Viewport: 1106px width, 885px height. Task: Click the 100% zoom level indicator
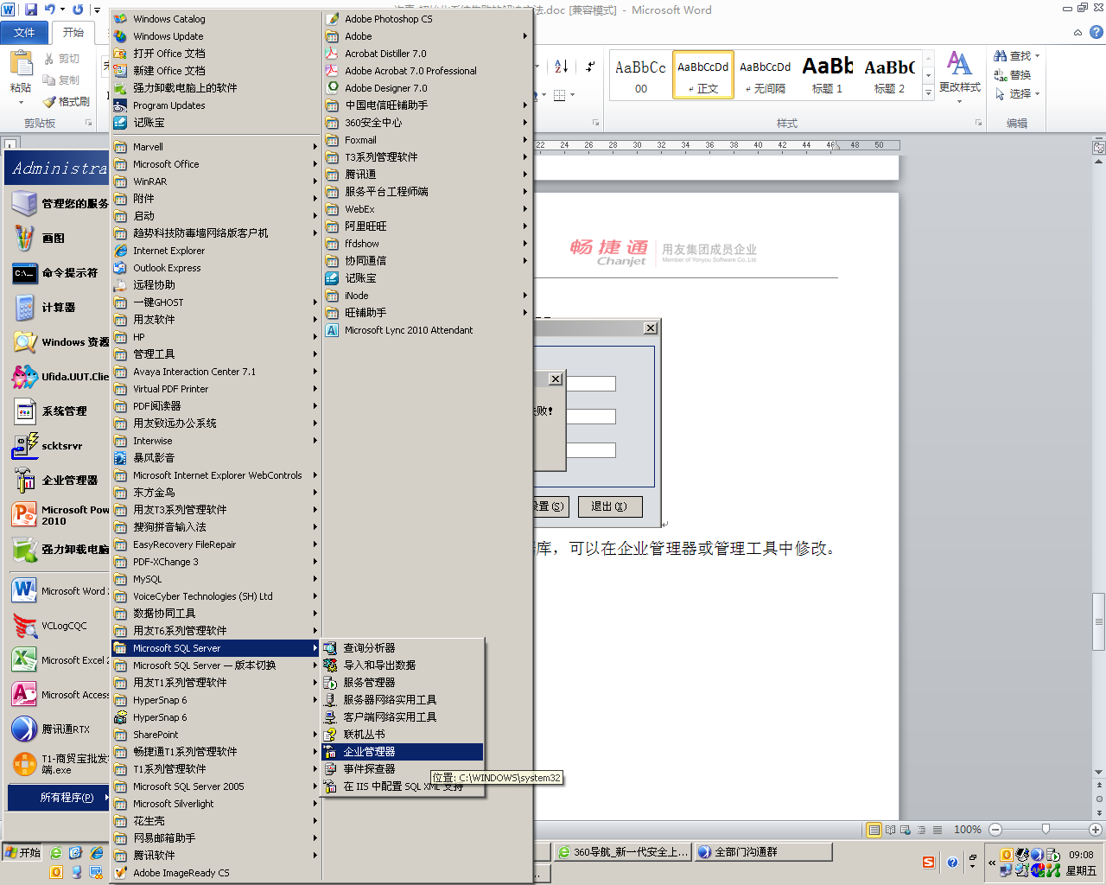click(967, 830)
